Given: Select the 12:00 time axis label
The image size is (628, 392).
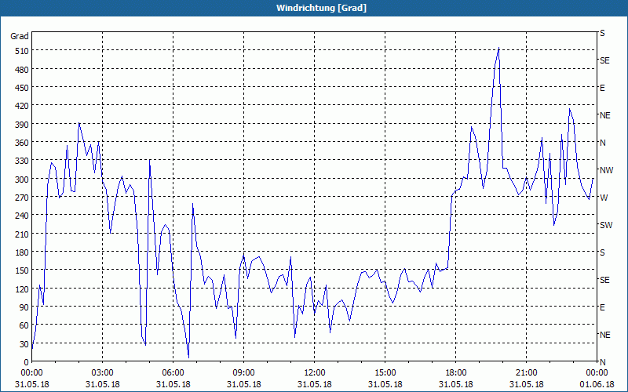Looking at the screenshot, I should point(315,373).
